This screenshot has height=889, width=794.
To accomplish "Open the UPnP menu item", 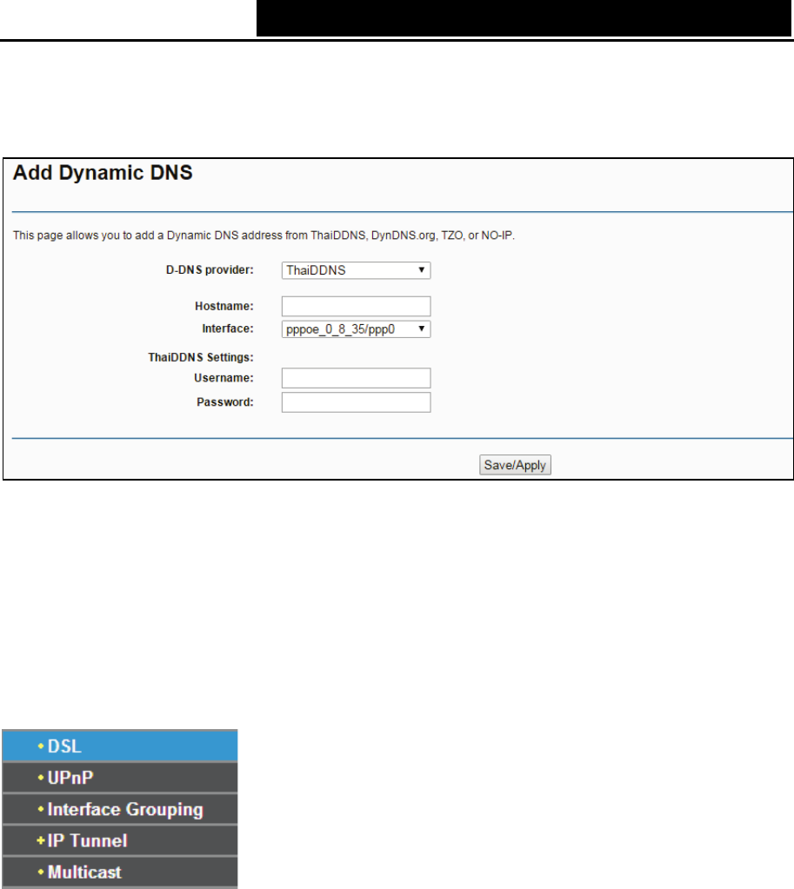I will point(120,778).
